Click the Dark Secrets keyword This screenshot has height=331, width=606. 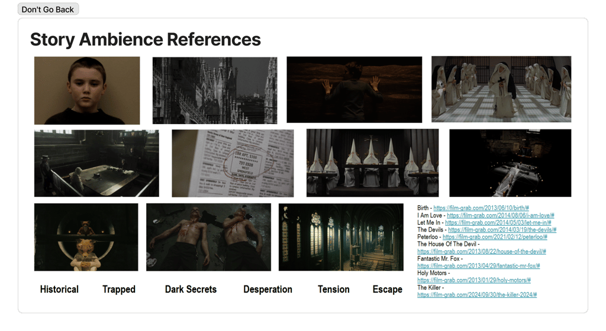pos(191,290)
